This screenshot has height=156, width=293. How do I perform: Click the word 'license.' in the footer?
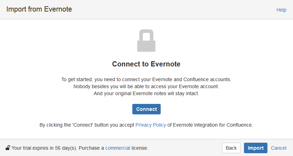pos(140,148)
